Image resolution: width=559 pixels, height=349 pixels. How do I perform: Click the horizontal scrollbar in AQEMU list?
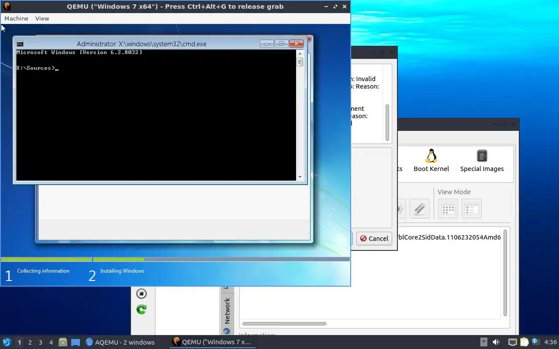pos(284,324)
